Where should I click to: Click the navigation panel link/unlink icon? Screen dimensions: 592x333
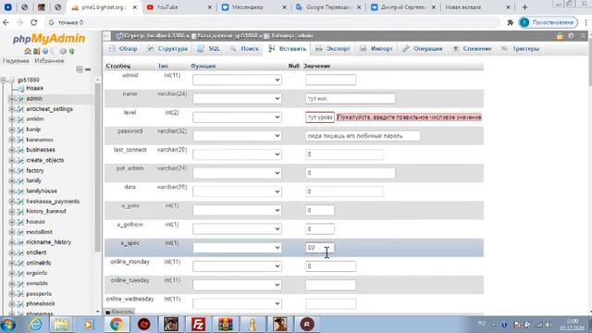pyautogui.click(x=88, y=69)
